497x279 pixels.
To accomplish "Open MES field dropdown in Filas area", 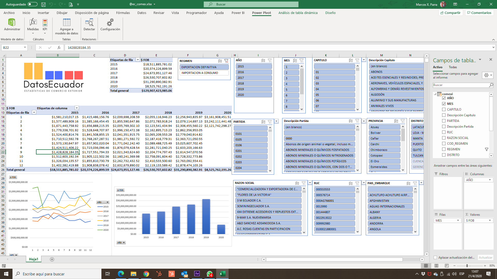I will pyautogui.click(x=458, y=221).
